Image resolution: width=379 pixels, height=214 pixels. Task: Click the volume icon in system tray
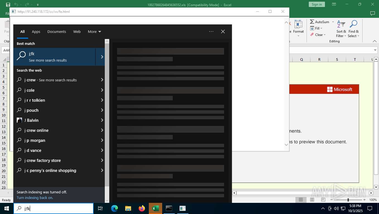pos(336,208)
